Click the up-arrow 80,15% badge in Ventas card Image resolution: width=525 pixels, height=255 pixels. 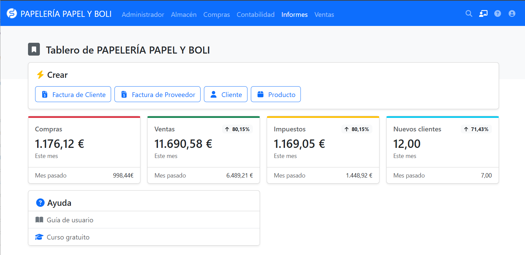click(x=237, y=129)
